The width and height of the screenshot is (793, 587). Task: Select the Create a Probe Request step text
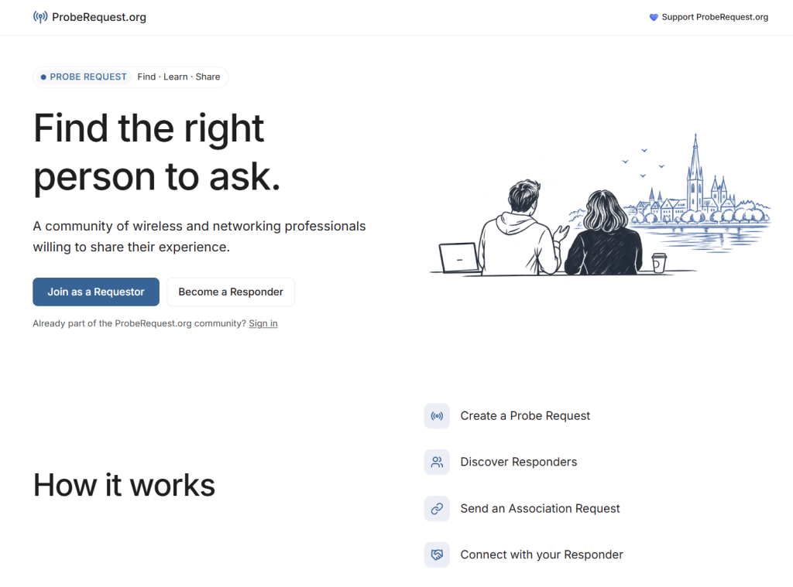pos(525,416)
